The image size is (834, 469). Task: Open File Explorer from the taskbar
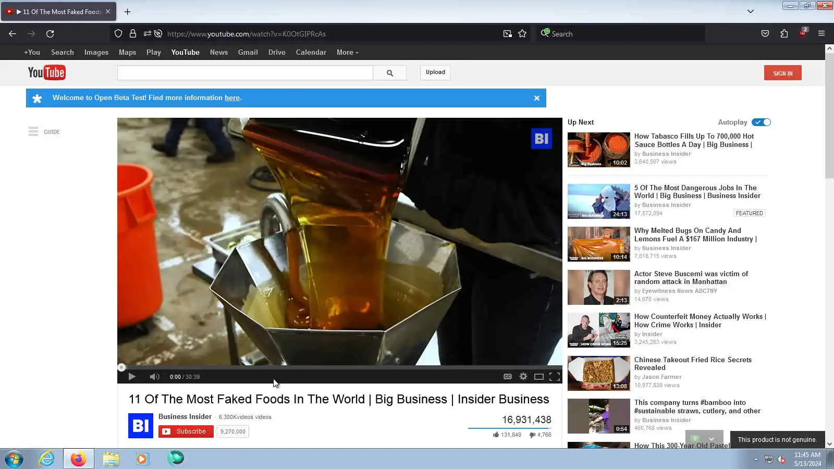pyautogui.click(x=111, y=459)
